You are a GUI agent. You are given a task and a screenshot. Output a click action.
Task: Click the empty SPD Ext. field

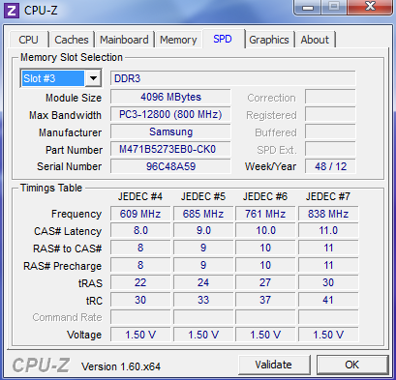[x=330, y=149]
